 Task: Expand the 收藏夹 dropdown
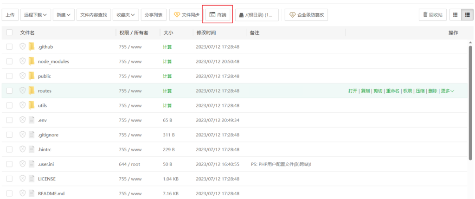tap(126, 14)
